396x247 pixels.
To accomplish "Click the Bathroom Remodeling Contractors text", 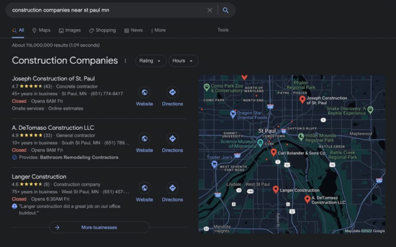I will [79, 157].
